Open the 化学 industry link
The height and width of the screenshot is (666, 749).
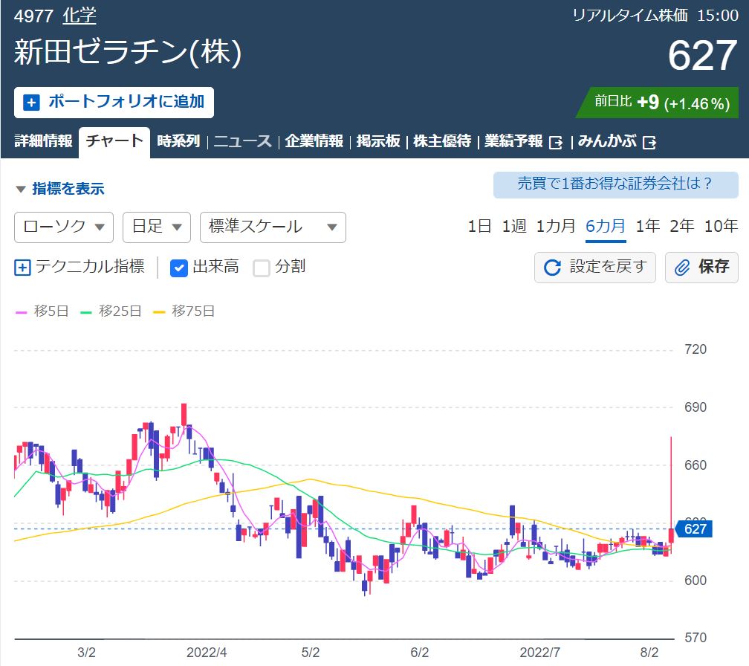(80, 16)
